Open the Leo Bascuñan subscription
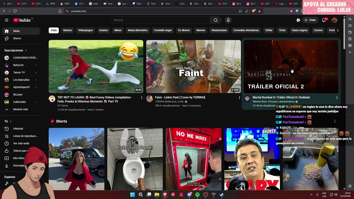This screenshot has width=354, height=199. pyautogui.click(x=21, y=80)
